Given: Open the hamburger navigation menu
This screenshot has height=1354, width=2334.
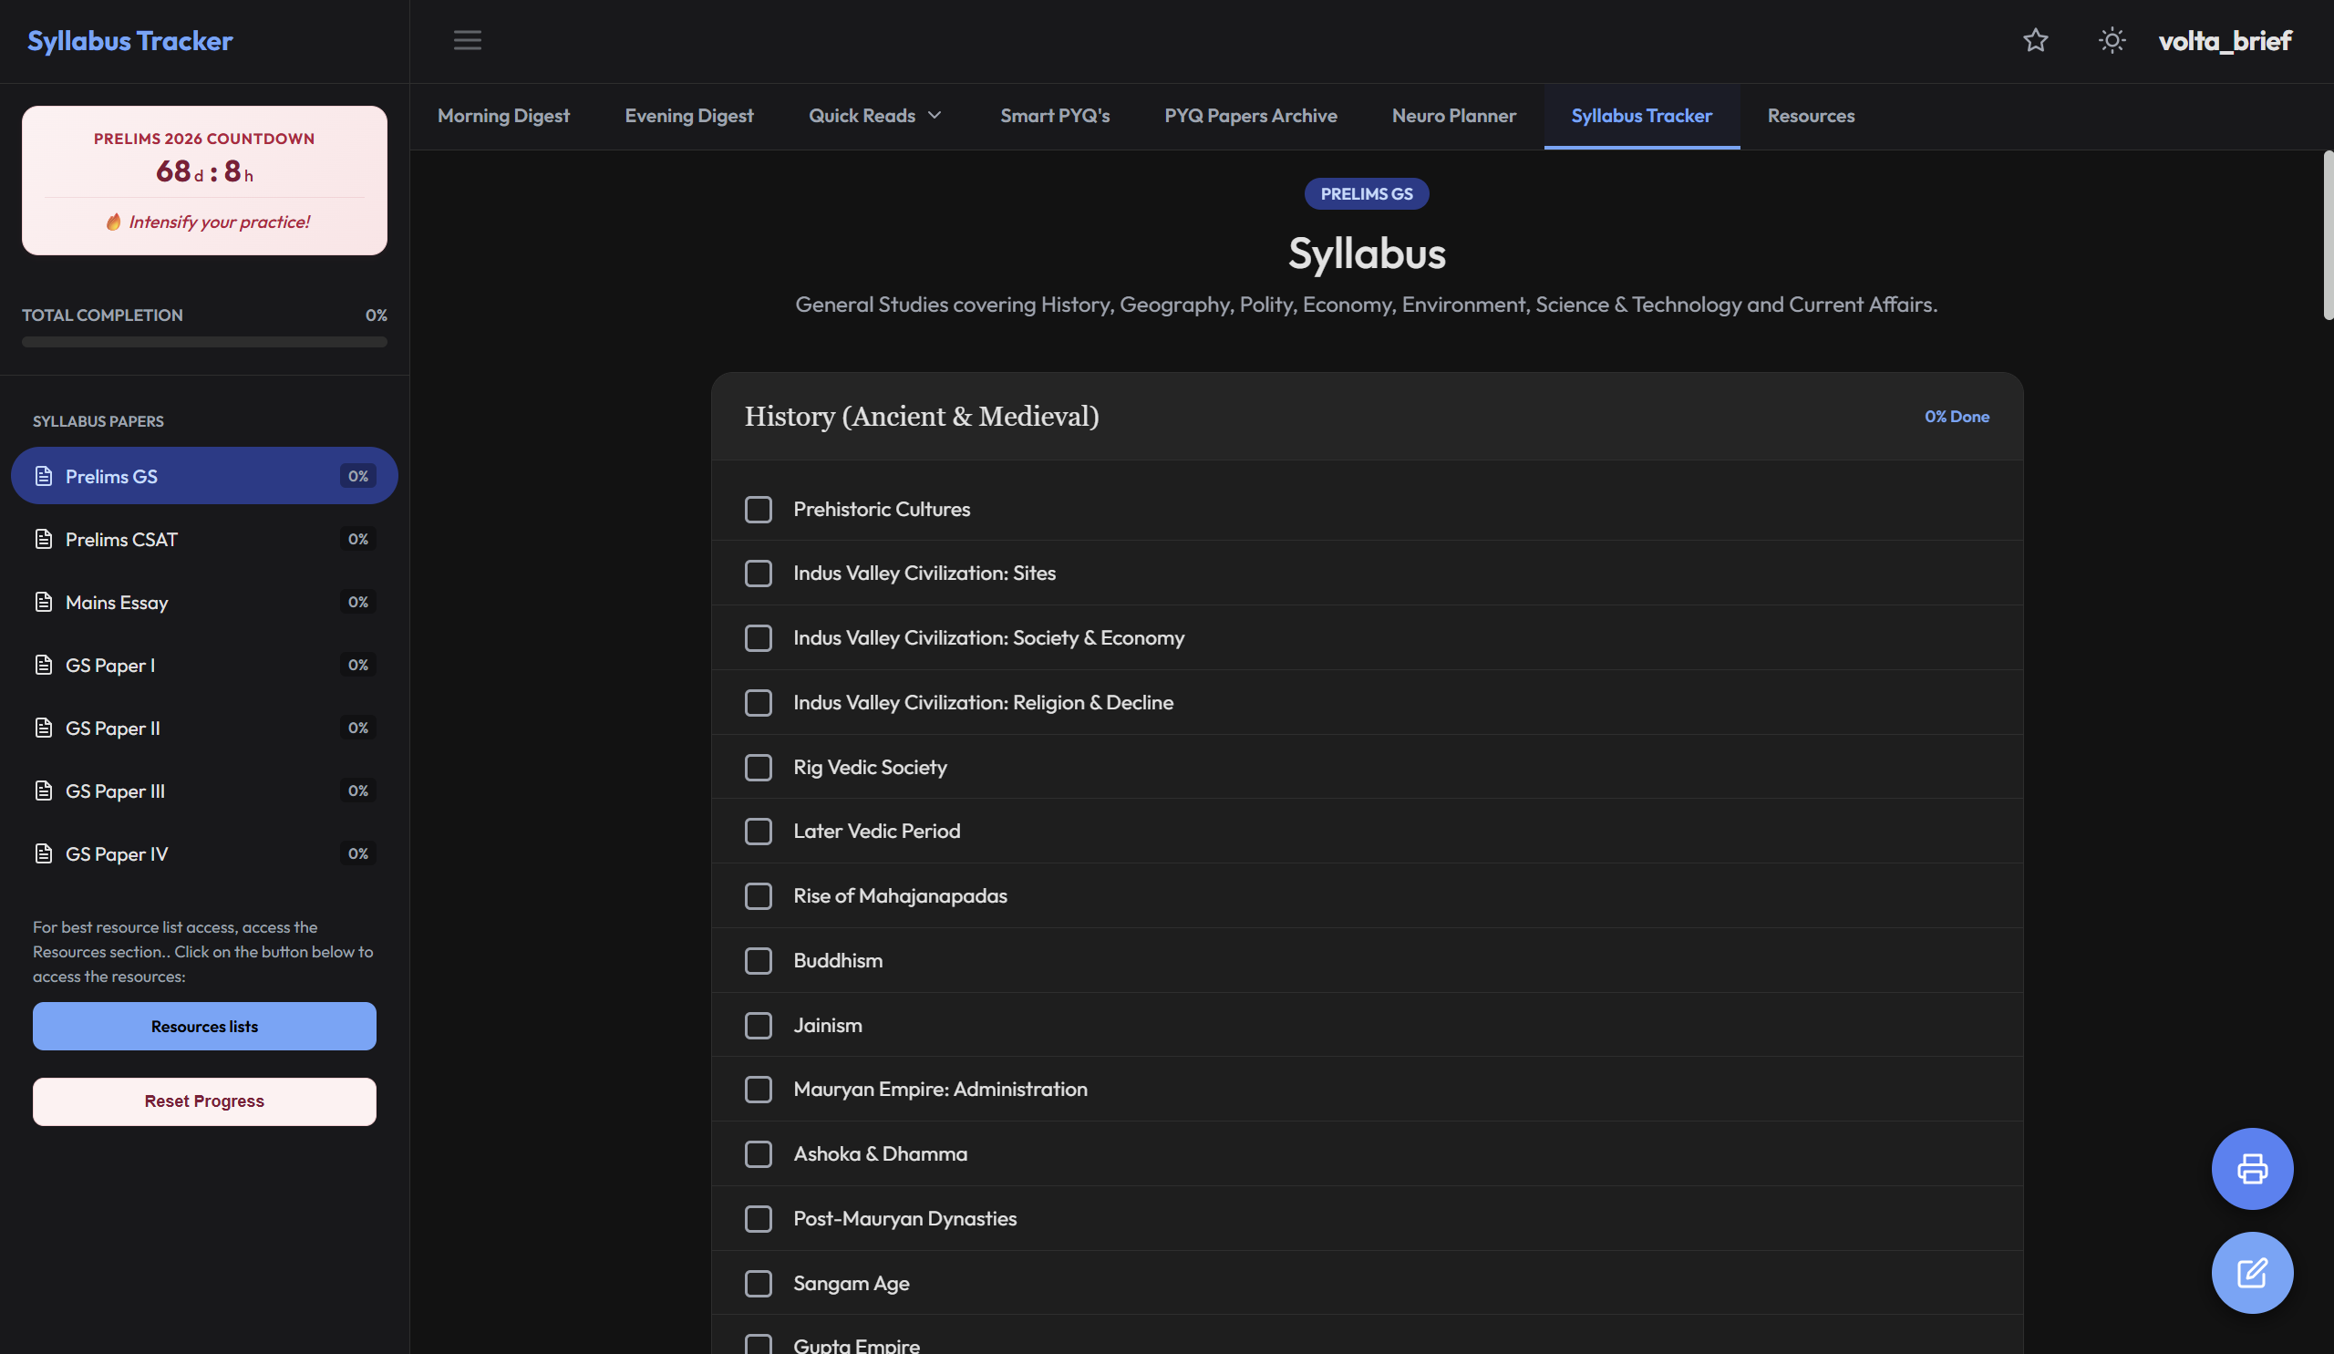Looking at the screenshot, I should click(x=468, y=40).
